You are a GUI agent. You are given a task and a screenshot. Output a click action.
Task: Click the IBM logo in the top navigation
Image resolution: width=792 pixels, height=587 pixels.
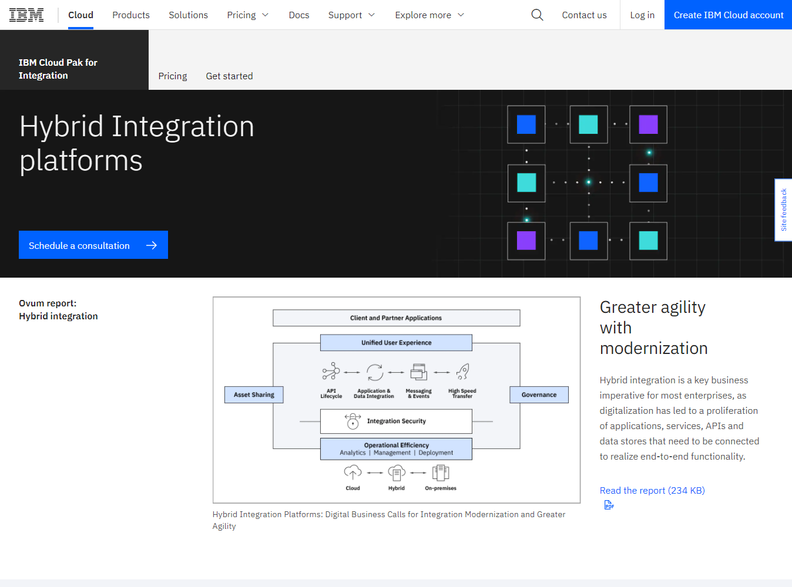pos(26,15)
